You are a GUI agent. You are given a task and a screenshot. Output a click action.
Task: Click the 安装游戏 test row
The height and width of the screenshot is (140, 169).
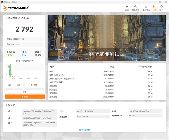pos(101,90)
